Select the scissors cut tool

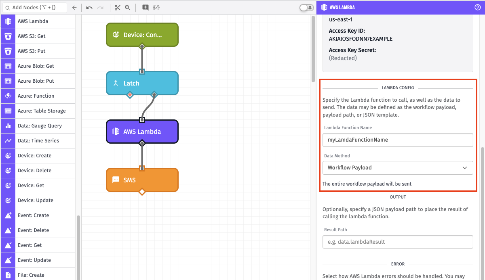point(117,7)
